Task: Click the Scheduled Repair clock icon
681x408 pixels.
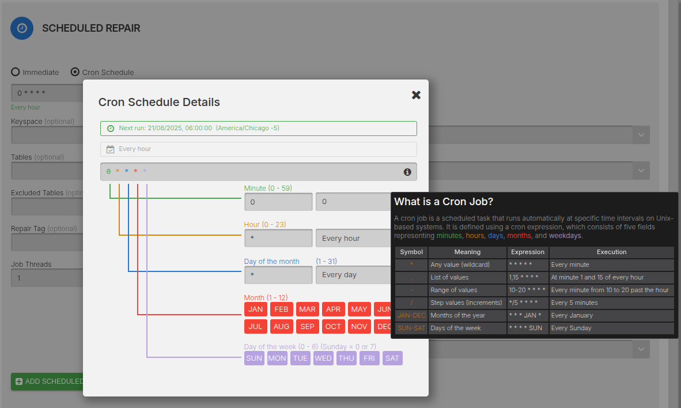Action: 22,28
